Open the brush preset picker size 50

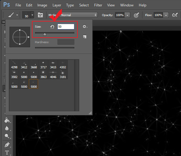[x=28, y=15]
